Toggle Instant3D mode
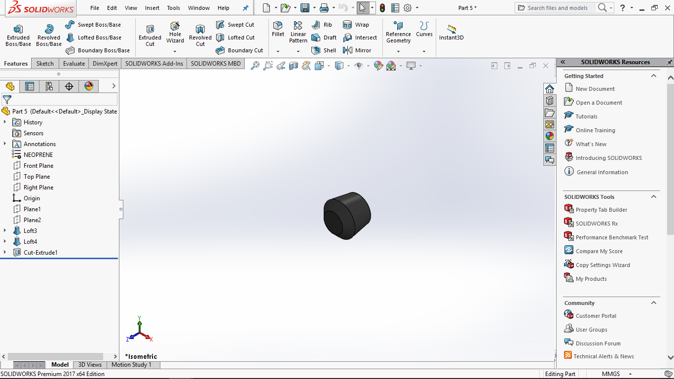674x379 pixels. [451, 33]
